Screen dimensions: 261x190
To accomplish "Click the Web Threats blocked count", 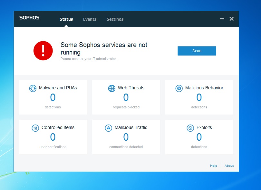I will [126, 97].
